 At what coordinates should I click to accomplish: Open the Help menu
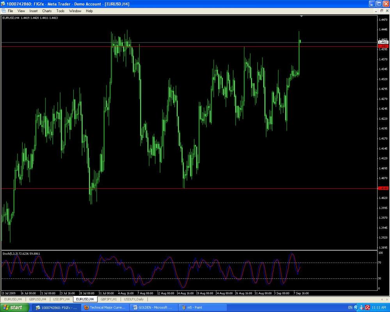point(89,11)
